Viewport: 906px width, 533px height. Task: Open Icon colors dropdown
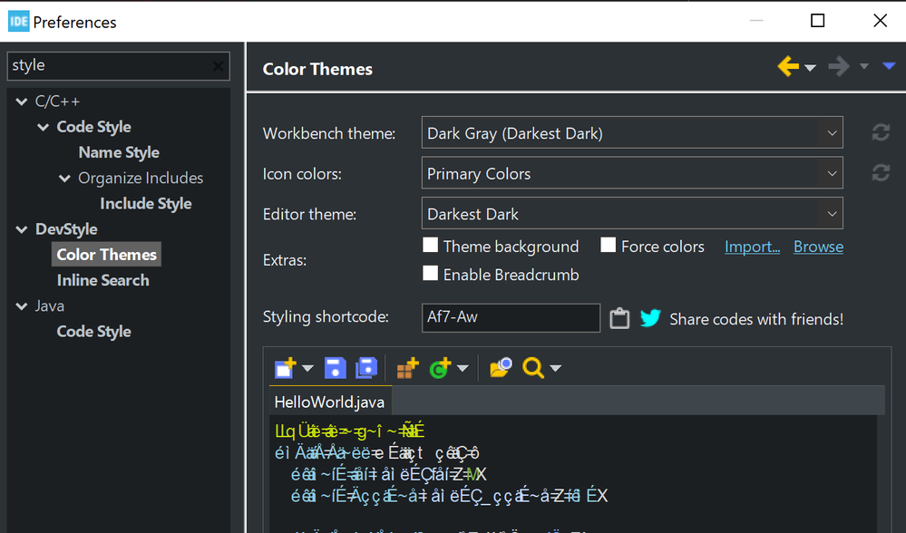(632, 172)
